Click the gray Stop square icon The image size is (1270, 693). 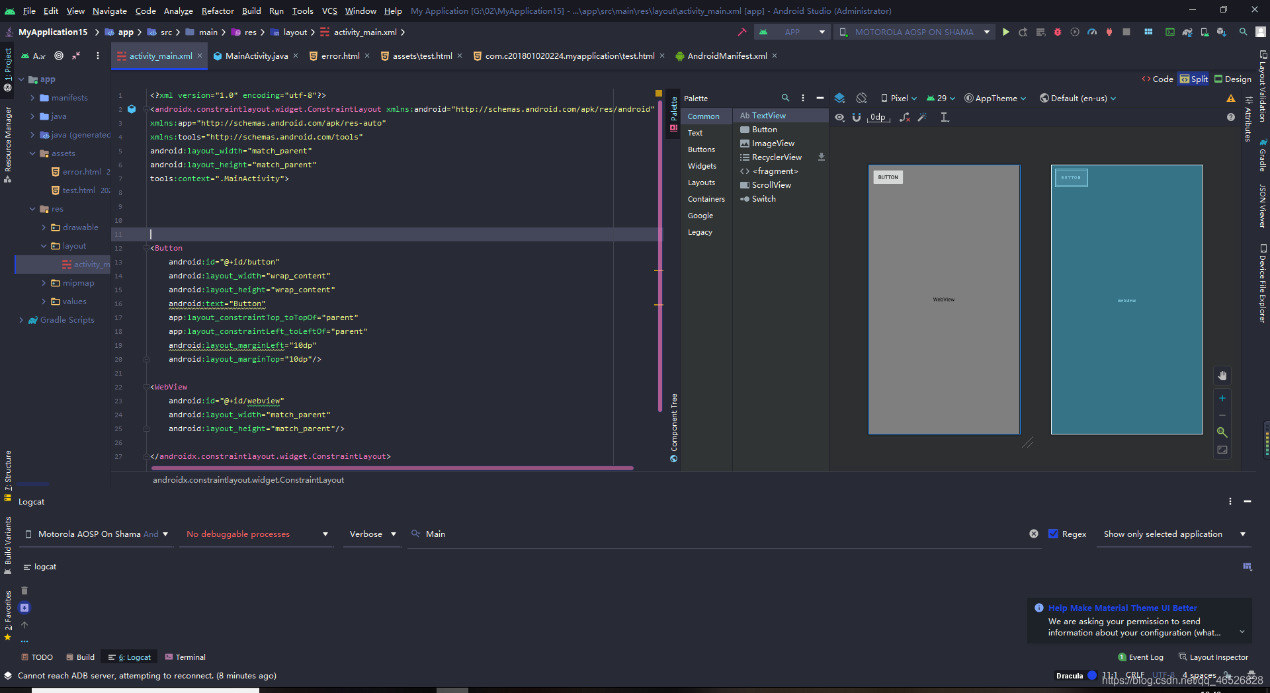point(1126,32)
